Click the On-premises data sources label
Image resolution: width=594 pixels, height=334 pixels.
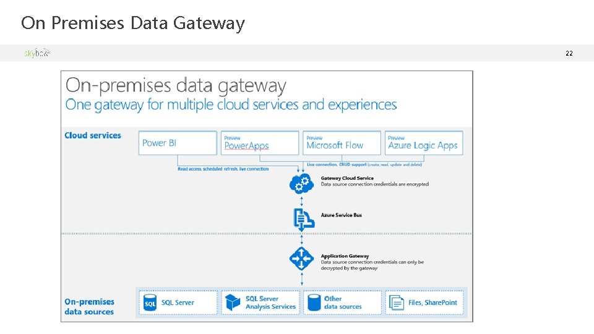pos(89,307)
